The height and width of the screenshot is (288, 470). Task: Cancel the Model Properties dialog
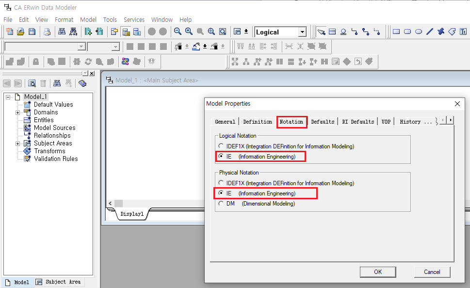[x=432, y=272]
